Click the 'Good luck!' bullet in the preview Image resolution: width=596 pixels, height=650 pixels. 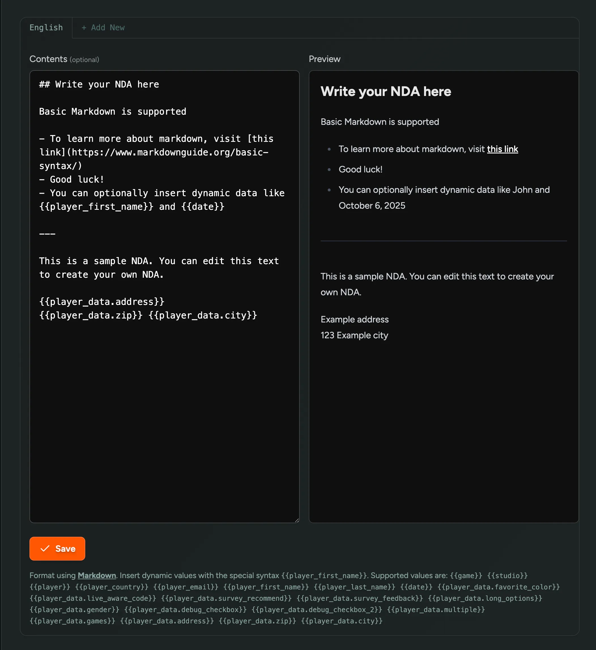point(360,169)
